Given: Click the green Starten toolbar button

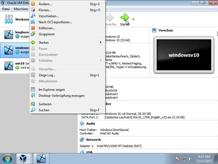Looking at the screenshot, I should tap(125, 20).
